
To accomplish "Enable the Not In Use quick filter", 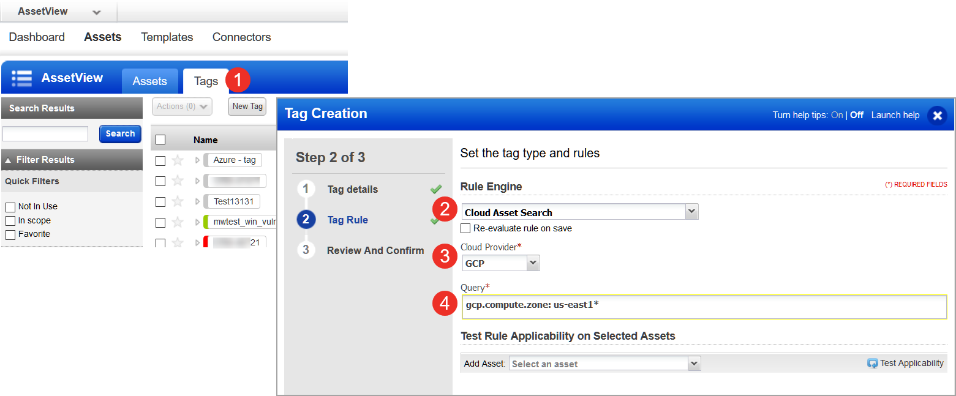I will [x=10, y=206].
